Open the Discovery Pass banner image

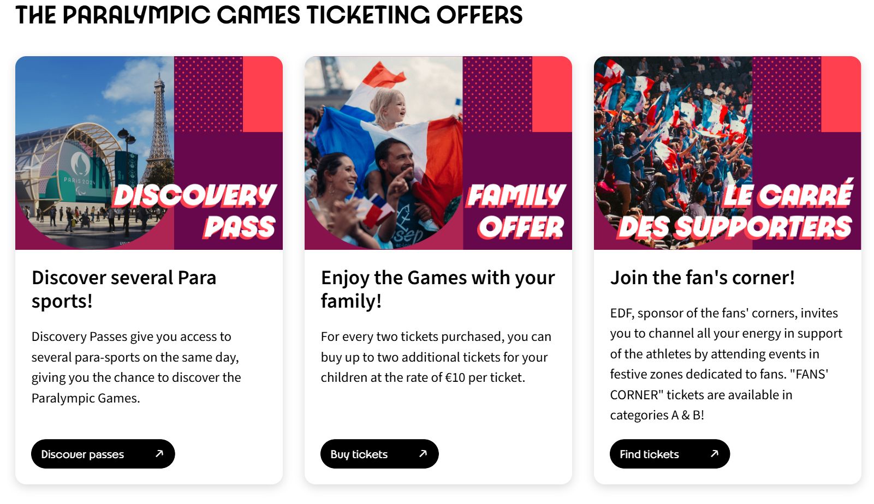click(x=149, y=153)
